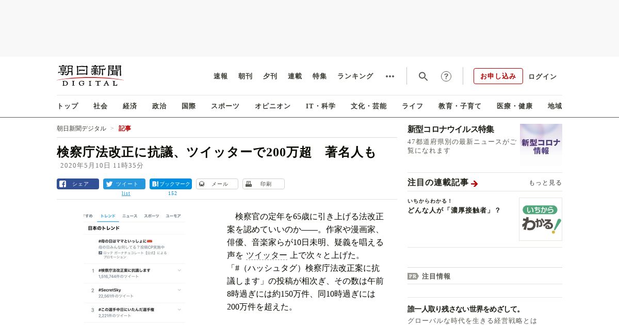Viewport: 619px width, 325px height.
Task: Open 誰一人取り残さない世界をめざして。 link
Action: [x=465, y=310]
